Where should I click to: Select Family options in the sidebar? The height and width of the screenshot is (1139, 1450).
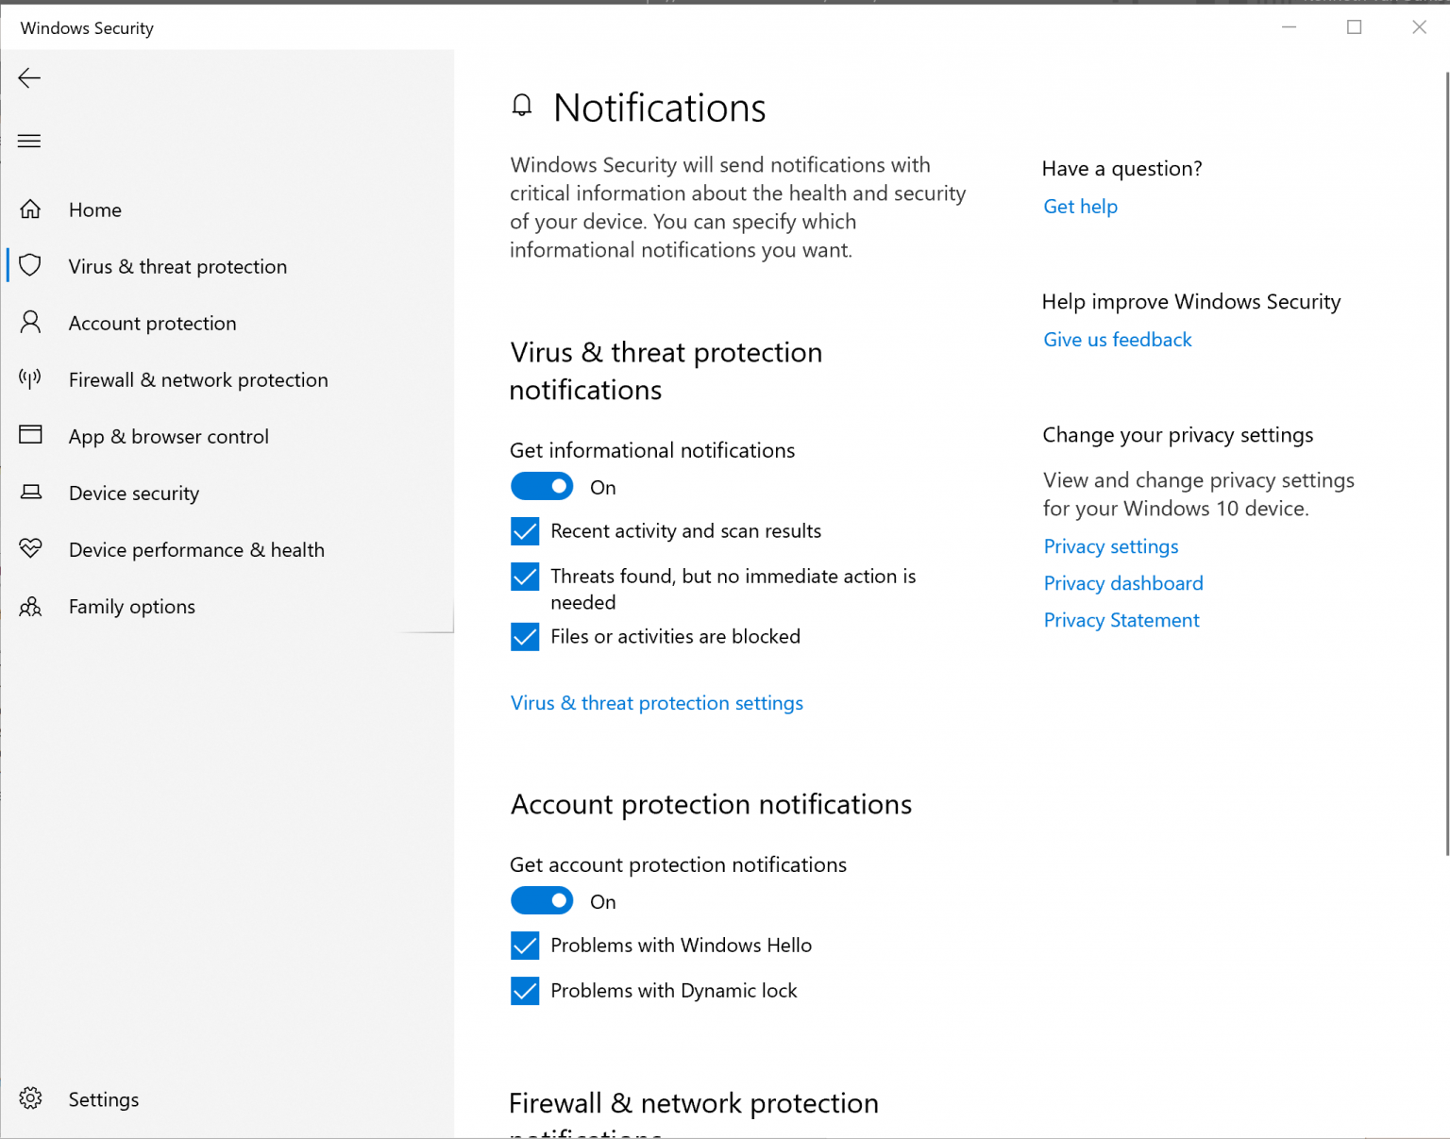pos(131,607)
